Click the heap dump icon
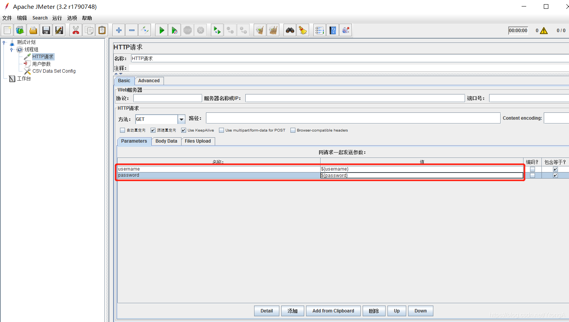The width and height of the screenshot is (569, 322). click(x=346, y=30)
